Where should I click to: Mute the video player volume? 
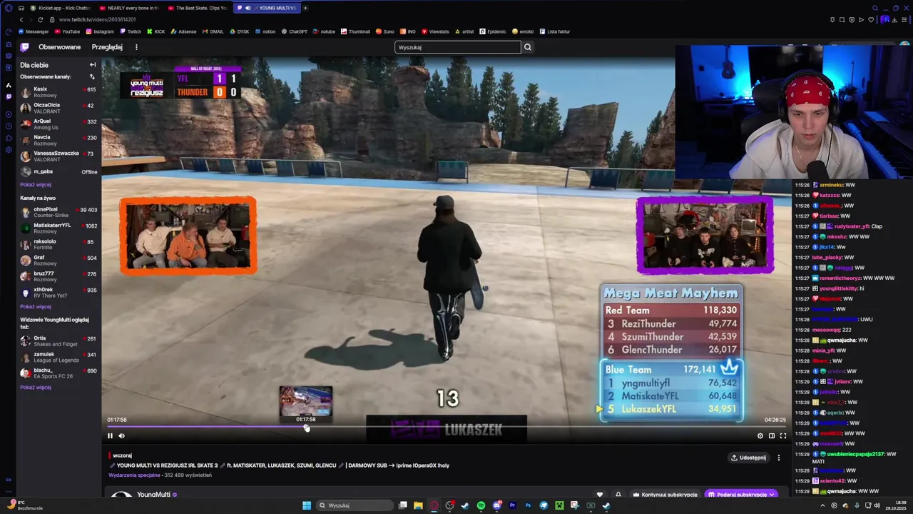point(121,435)
